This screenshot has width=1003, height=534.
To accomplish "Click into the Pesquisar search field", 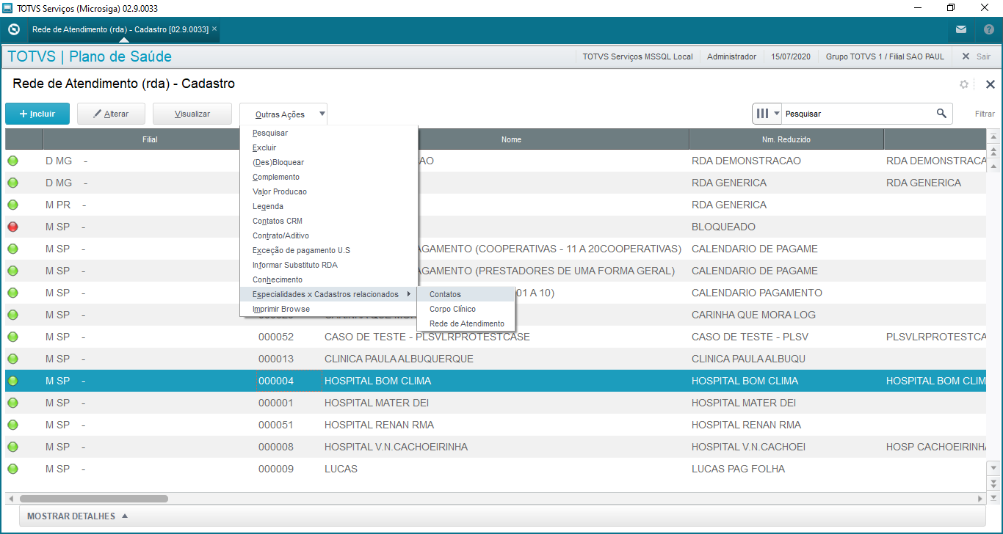I will [857, 114].
